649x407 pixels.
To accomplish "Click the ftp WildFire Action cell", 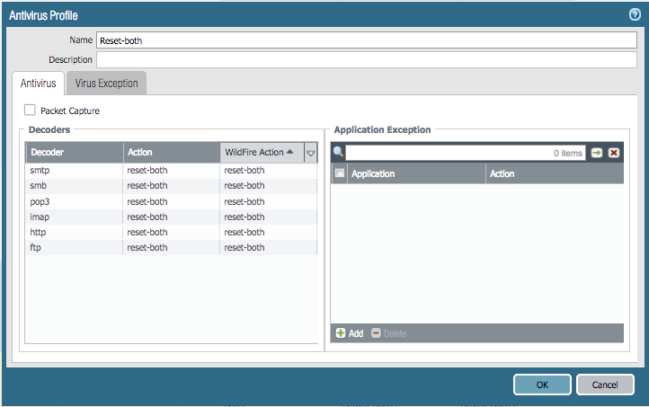I will coord(268,247).
